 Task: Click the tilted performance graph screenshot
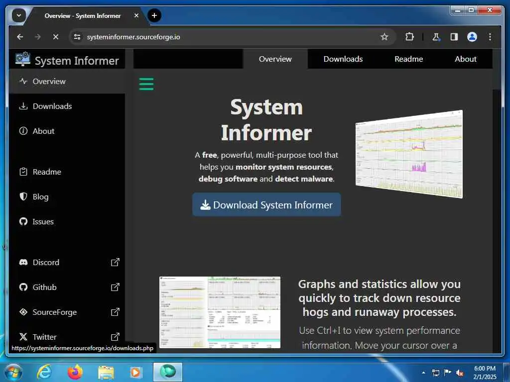click(x=409, y=154)
